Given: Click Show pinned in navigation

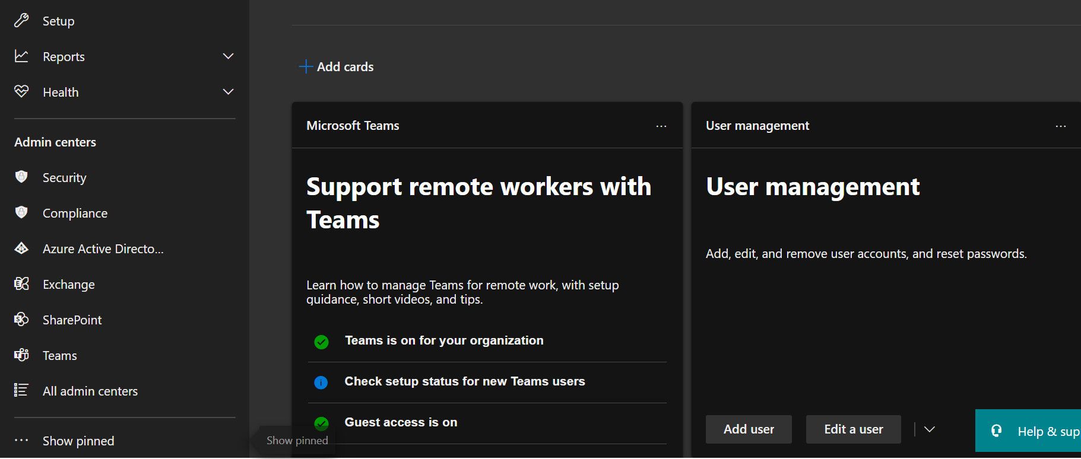Looking at the screenshot, I should [x=78, y=441].
